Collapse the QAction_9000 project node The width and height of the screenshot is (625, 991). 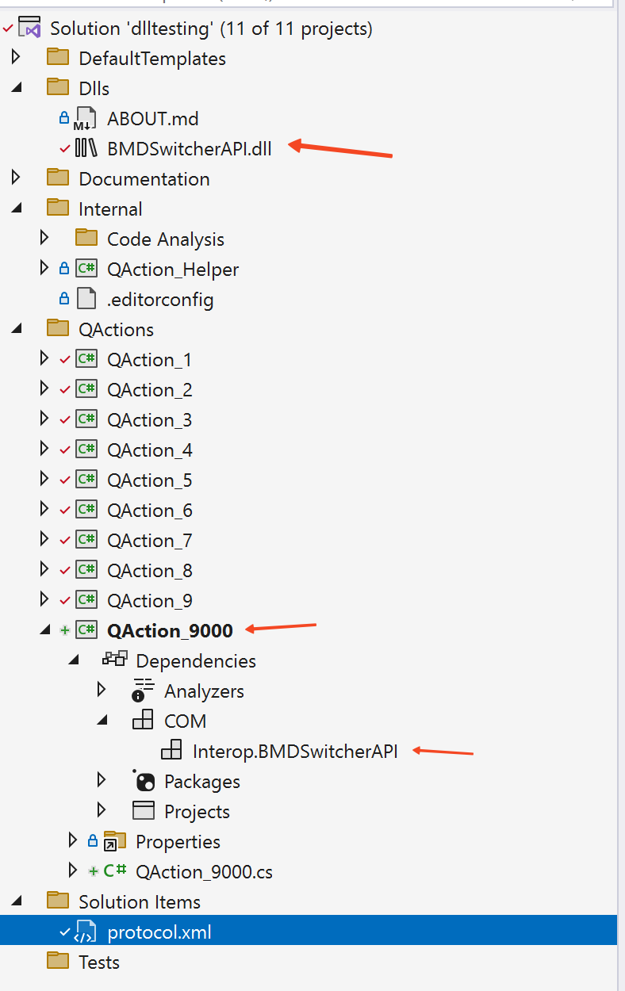pos(44,630)
